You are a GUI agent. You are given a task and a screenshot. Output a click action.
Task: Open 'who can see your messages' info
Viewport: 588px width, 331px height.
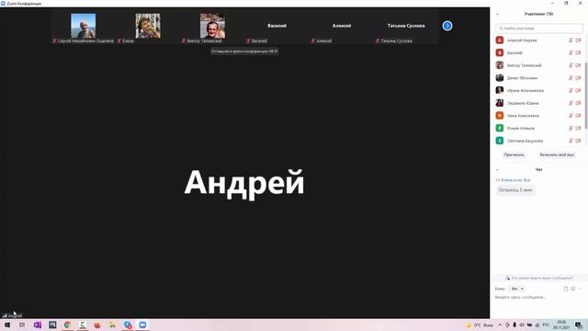[539, 278]
